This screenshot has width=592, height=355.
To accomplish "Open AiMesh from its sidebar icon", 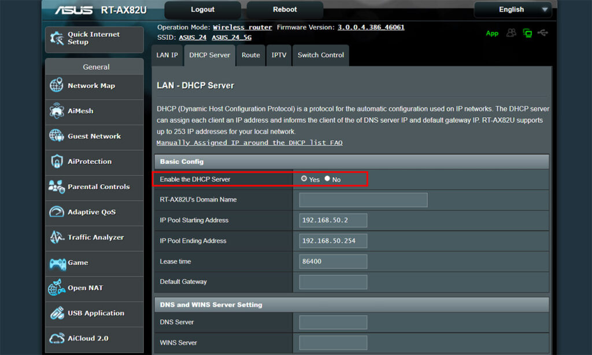I will point(57,111).
